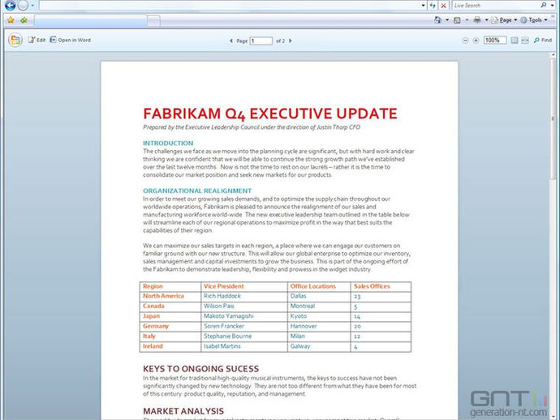Select the active browser tab
Screen dimensions: 560x420
tap(91, 21)
